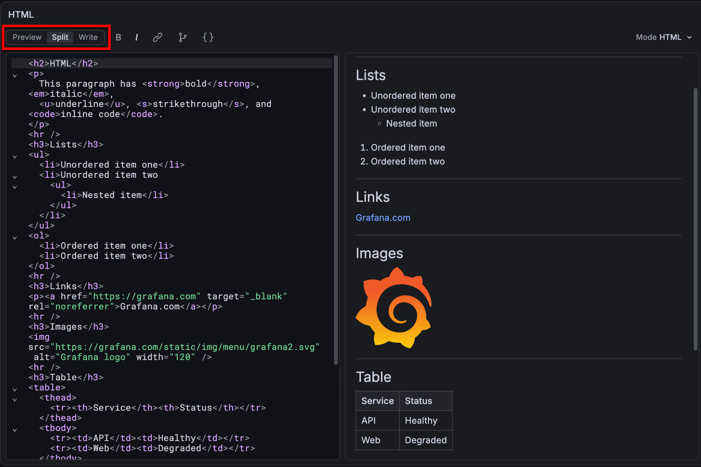
Task: Apply italic formatting with the I icon
Action: click(x=137, y=37)
